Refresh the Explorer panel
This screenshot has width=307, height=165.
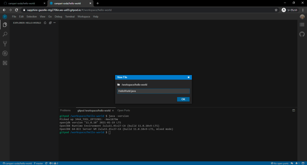pyautogui.click(x=45, y=23)
